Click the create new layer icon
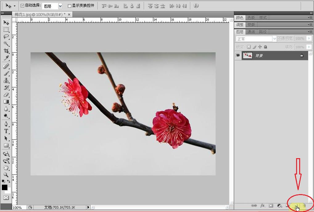Viewport: 314px width, 212px height. click(x=296, y=206)
